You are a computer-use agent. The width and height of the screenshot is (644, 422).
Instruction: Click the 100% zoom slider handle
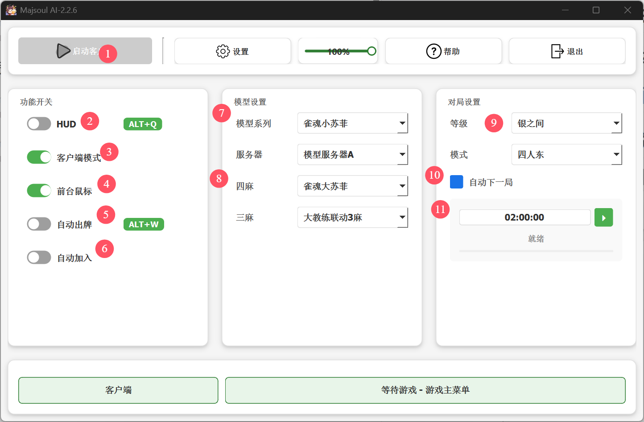[372, 51]
